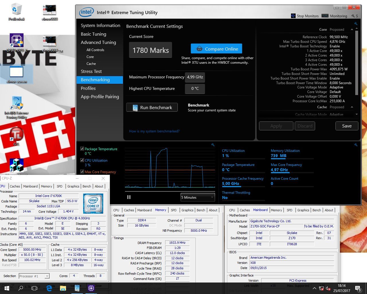Switch to Caches tab in front CPU-Z window
367x294 pixels.
(x=15, y=186)
